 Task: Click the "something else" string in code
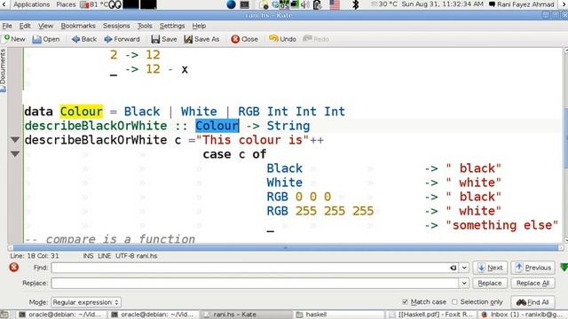(x=501, y=225)
